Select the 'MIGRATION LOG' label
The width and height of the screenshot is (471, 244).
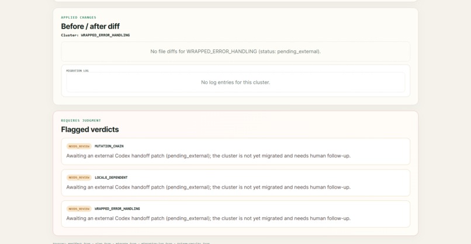pos(78,70)
